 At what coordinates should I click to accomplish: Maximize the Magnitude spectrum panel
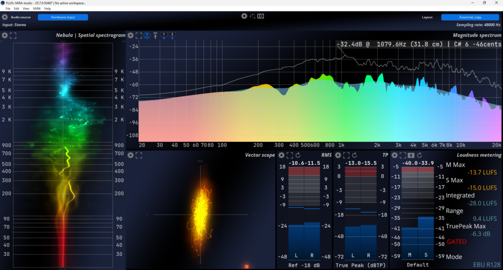pyautogui.click(x=139, y=35)
